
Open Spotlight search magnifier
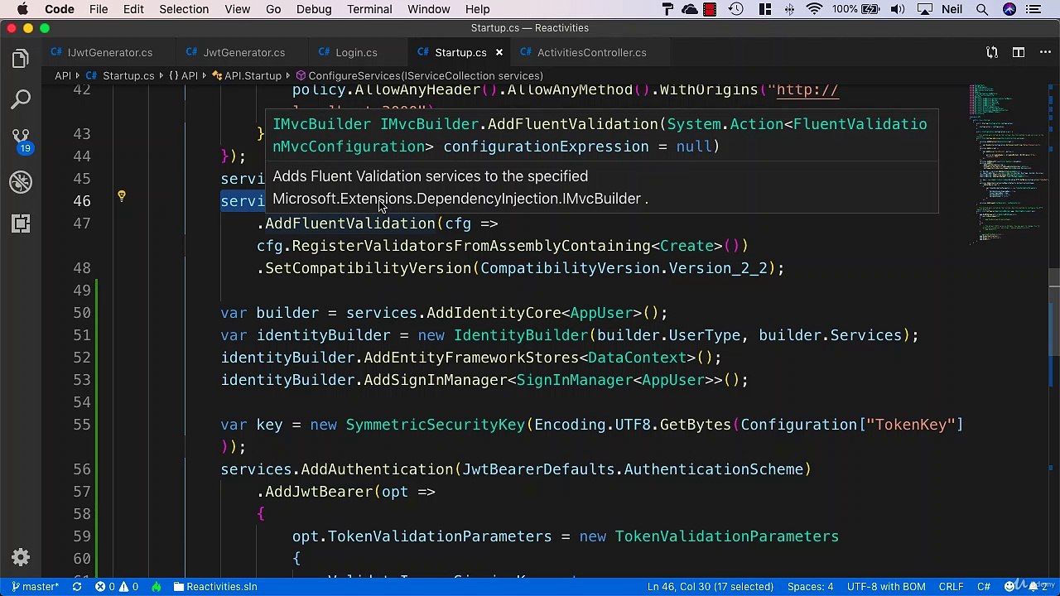(982, 9)
